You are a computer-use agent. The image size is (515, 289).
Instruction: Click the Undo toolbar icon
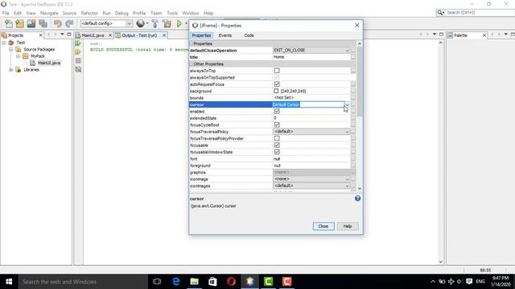(58, 23)
